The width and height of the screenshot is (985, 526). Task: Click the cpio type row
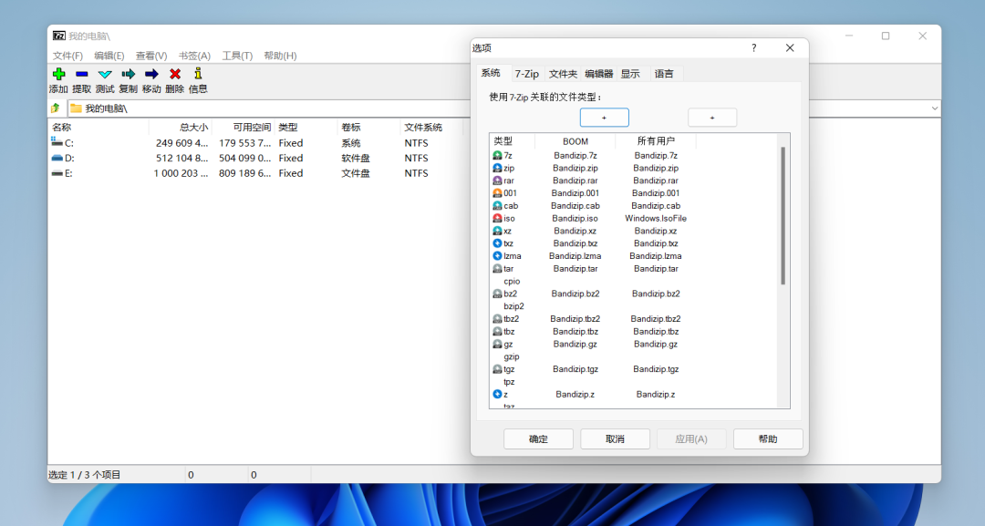pos(512,281)
